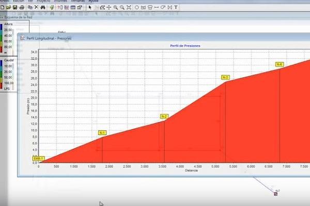Delete the selection with the X icon
The image size is (310, 206).
36,8
